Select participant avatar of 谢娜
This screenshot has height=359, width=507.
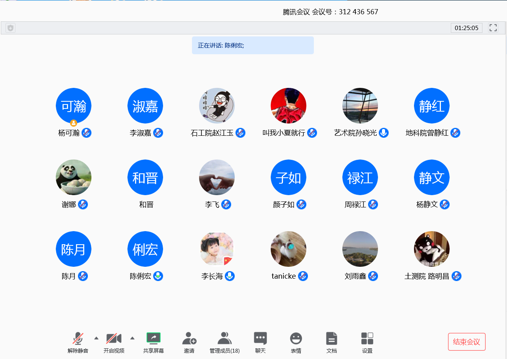pyautogui.click(x=74, y=177)
